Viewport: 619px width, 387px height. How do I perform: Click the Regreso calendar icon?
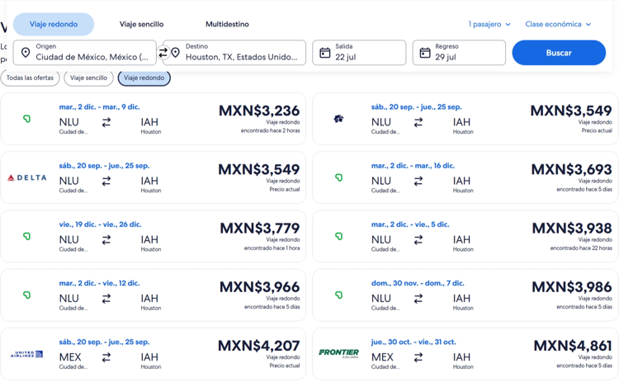pyautogui.click(x=425, y=53)
